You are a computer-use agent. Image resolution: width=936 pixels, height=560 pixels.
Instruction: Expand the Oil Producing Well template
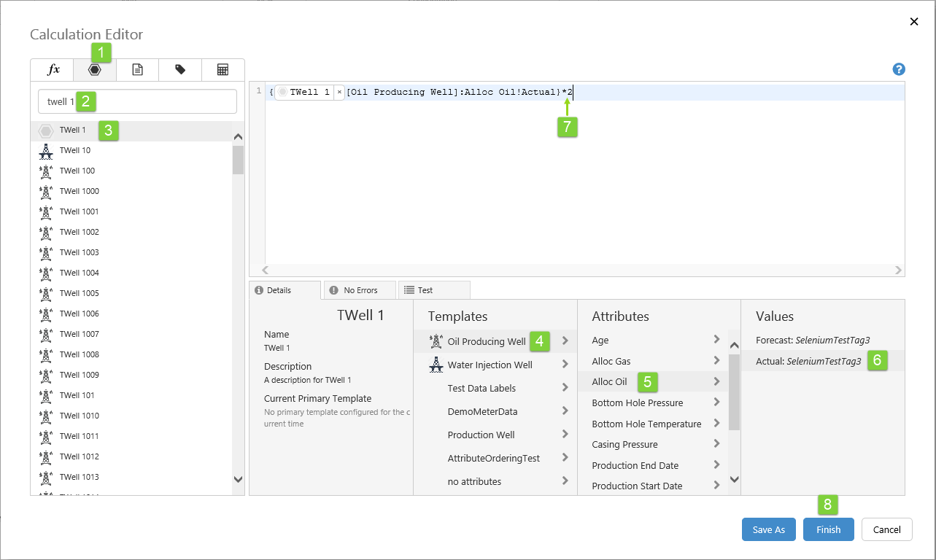tap(565, 341)
